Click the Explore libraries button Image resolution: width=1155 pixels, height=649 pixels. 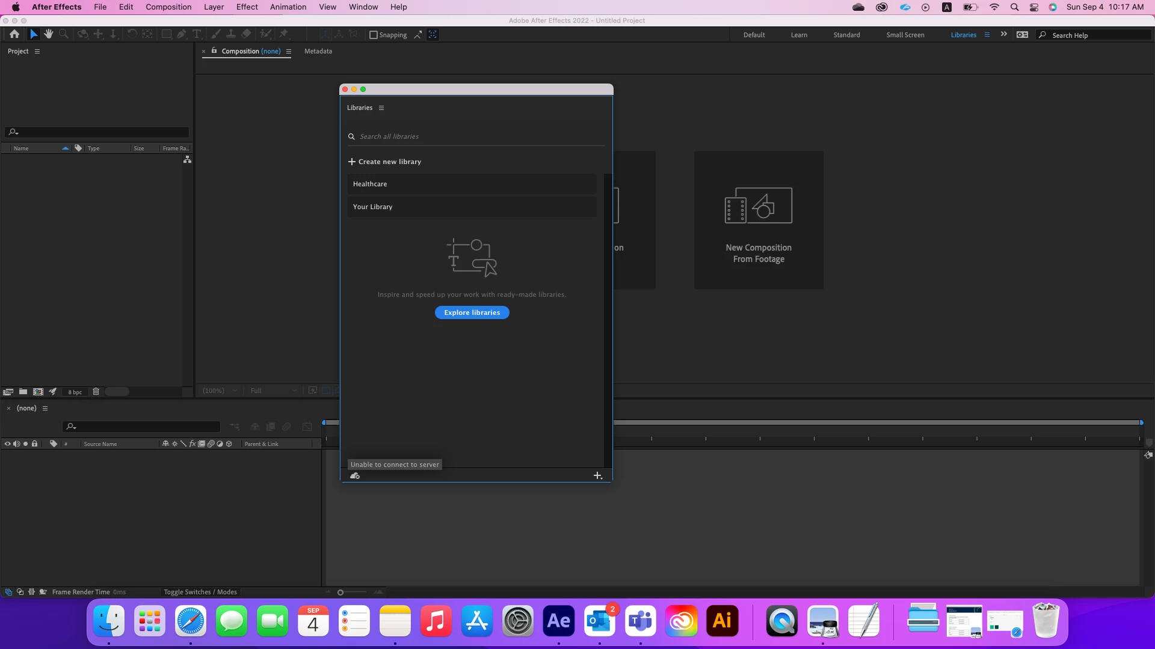click(472, 312)
